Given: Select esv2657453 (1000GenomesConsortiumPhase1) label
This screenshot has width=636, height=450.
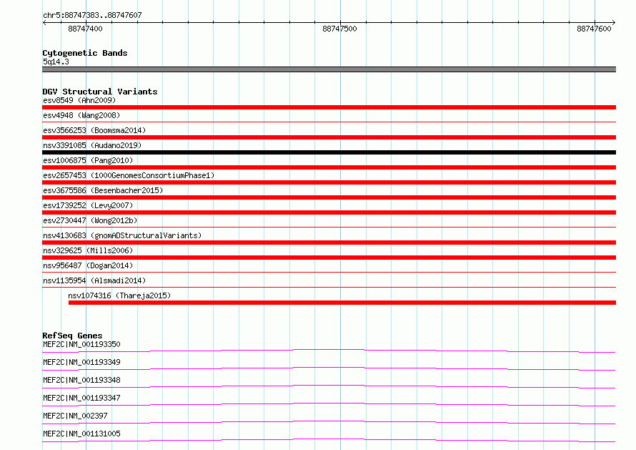Looking at the screenshot, I should tap(129, 175).
